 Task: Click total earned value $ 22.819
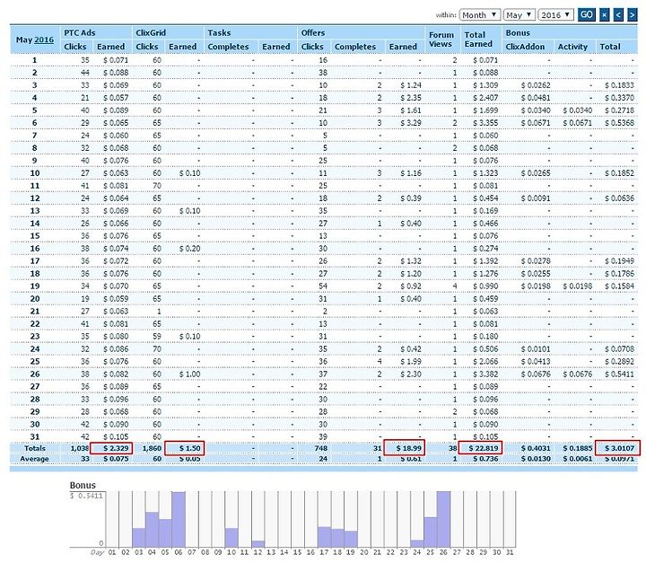coord(480,448)
